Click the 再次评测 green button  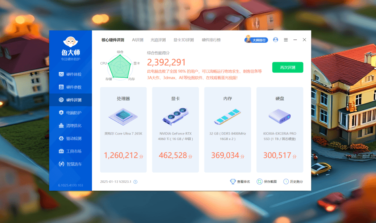point(287,67)
